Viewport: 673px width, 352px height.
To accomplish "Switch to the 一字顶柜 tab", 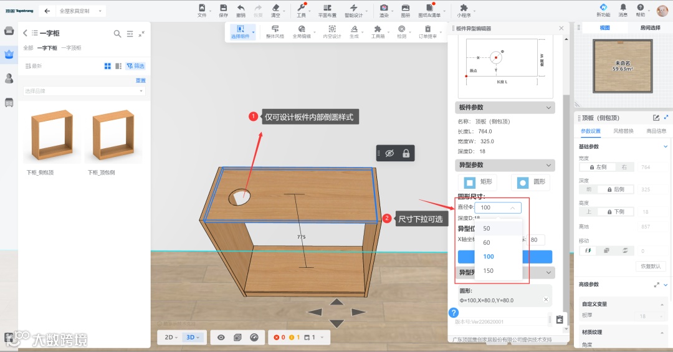I will [x=71, y=48].
